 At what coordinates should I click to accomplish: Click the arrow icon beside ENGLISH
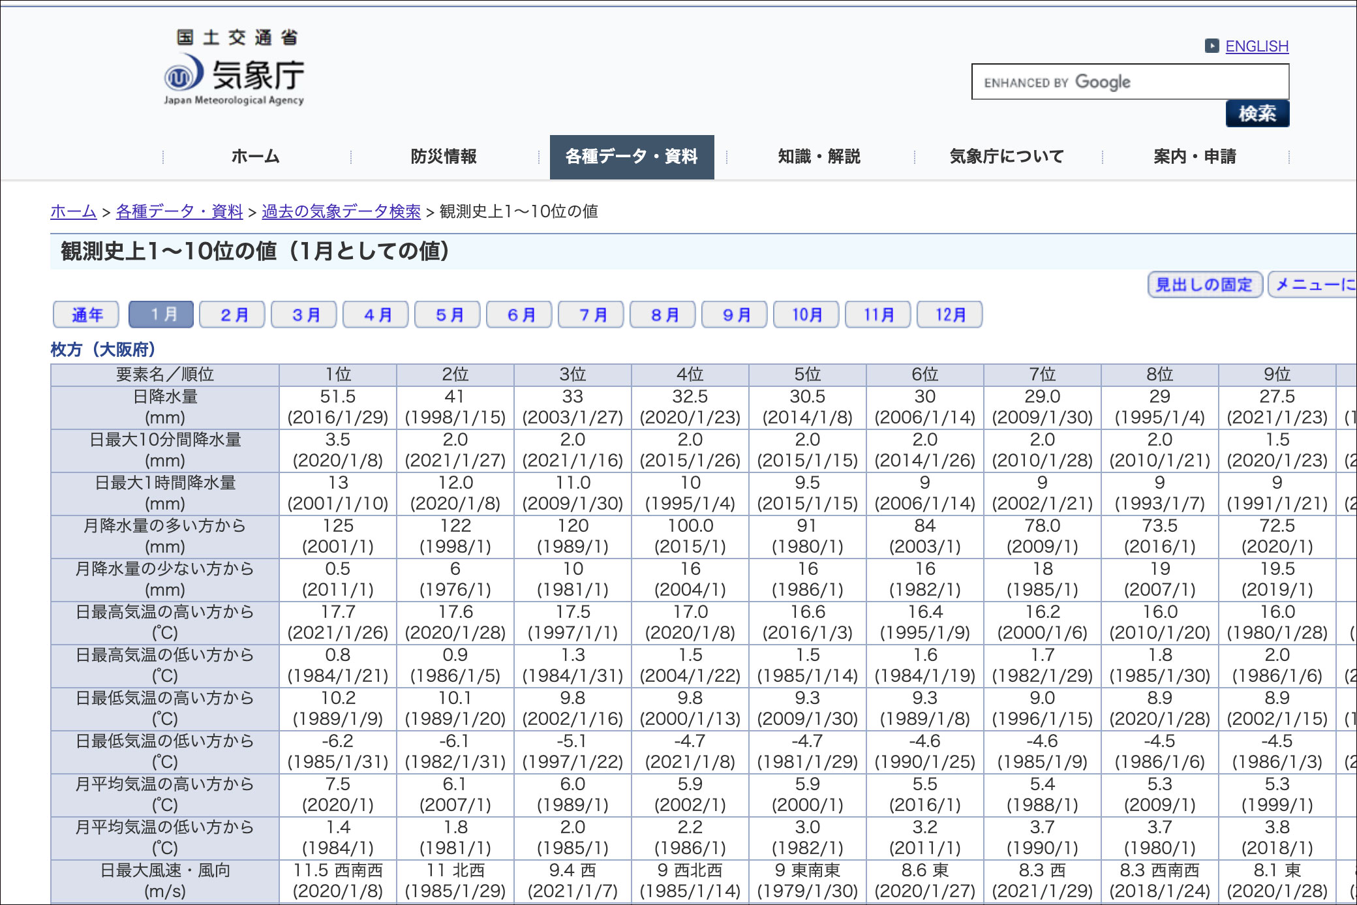tap(1212, 46)
